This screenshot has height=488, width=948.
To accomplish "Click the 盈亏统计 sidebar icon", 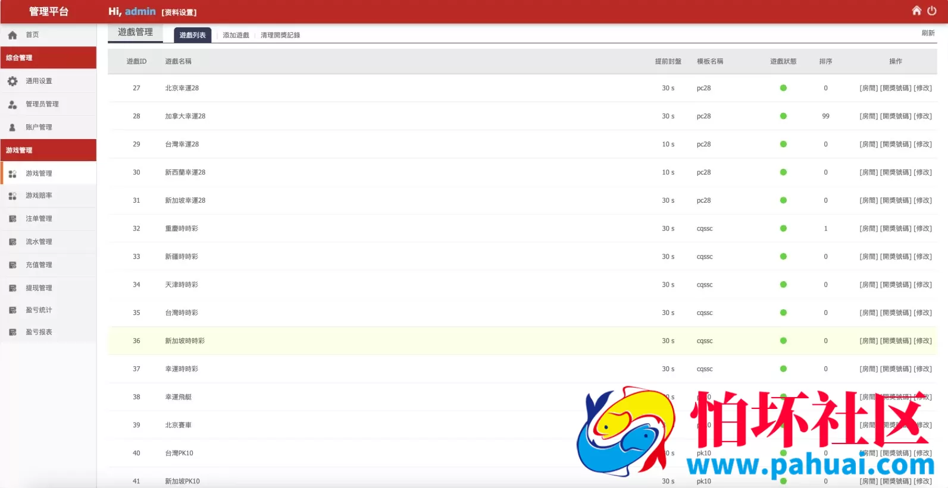I will (x=12, y=310).
